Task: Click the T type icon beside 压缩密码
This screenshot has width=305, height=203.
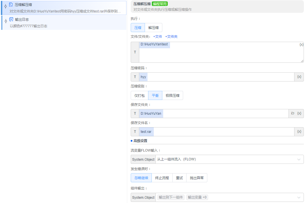Action: pos(134,77)
